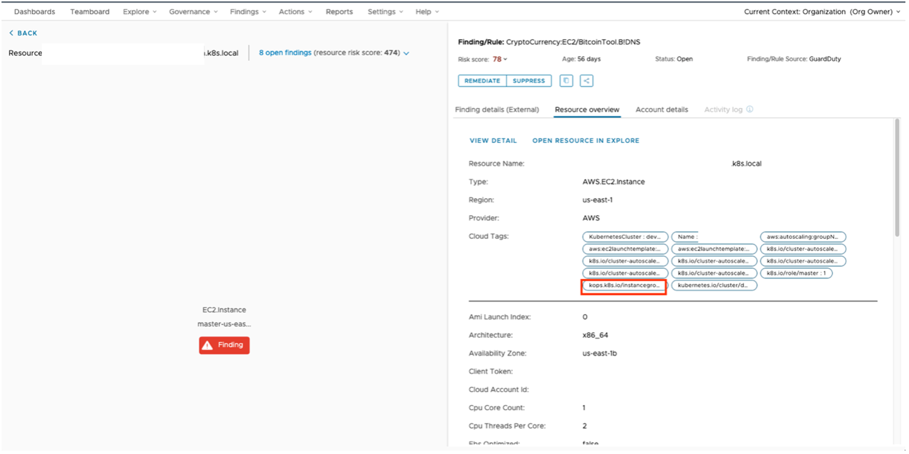Viewport: 909px width, 454px height.
Task: Expand the Current Context organization selector
Action: (x=822, y=11)
